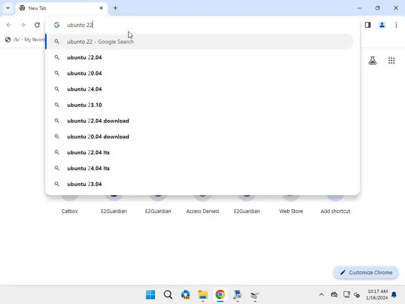405x304 pixels.
Task: Choose the 'ubuntu 22.04' suggestion
Action: coord(199,57)
